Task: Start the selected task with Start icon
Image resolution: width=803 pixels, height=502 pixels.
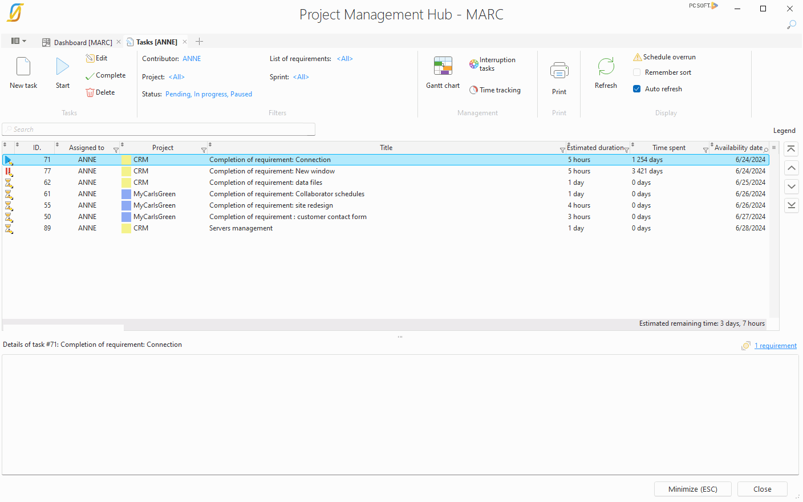Action: (x=63, y=67)
